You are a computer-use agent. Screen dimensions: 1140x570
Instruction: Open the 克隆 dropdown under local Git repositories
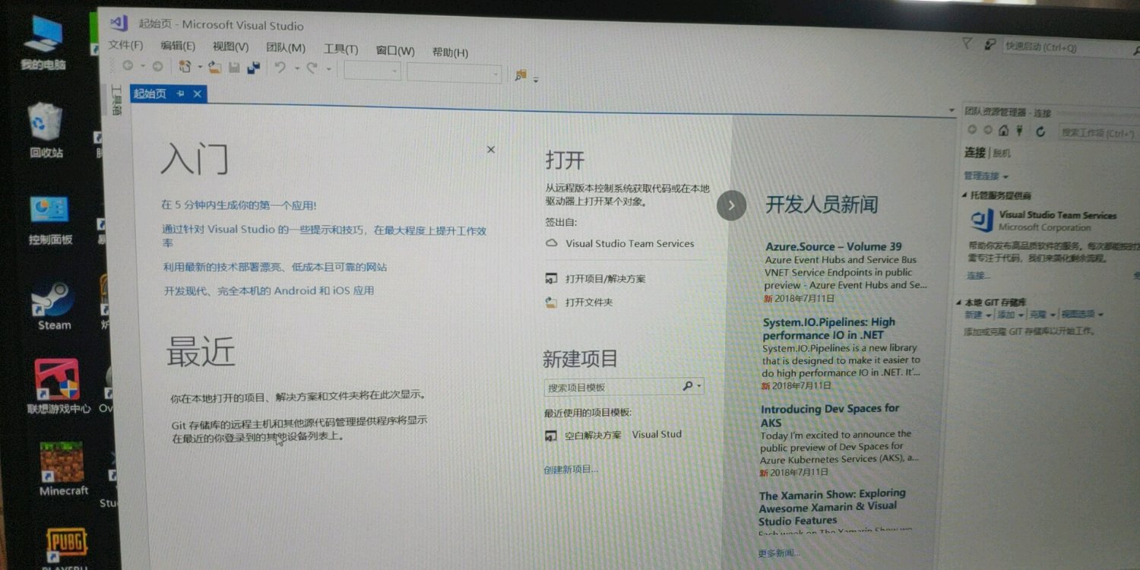click(1041, 315)
